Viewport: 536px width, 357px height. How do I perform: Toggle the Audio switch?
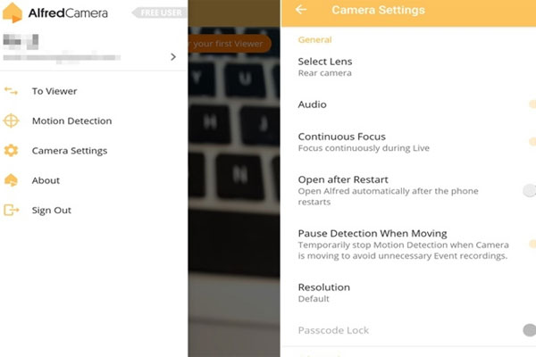coord(532,104)
